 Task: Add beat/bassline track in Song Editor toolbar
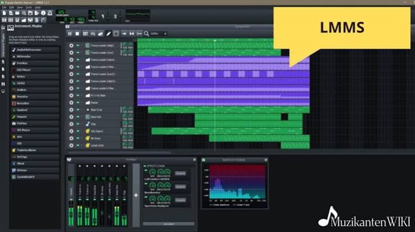(85, 34)
